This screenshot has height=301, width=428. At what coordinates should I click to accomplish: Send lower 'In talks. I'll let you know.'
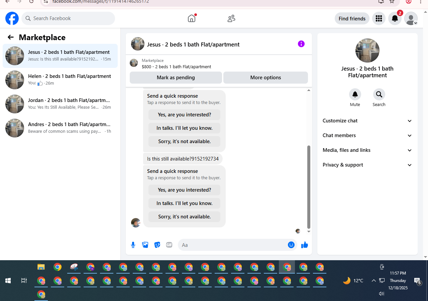tap(185, 203)
